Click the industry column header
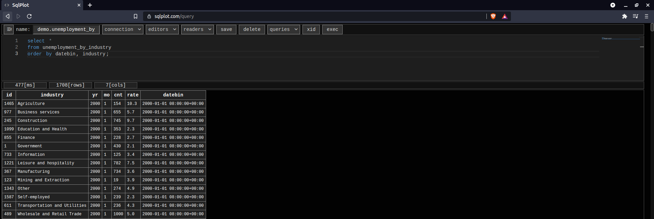 click(x=52, y=95)
